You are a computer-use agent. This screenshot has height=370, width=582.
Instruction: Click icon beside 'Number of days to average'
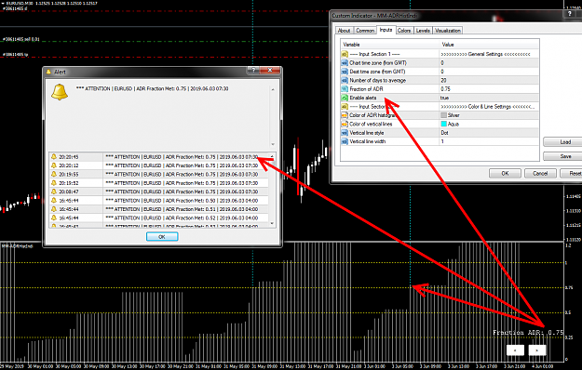coord(345,80)
